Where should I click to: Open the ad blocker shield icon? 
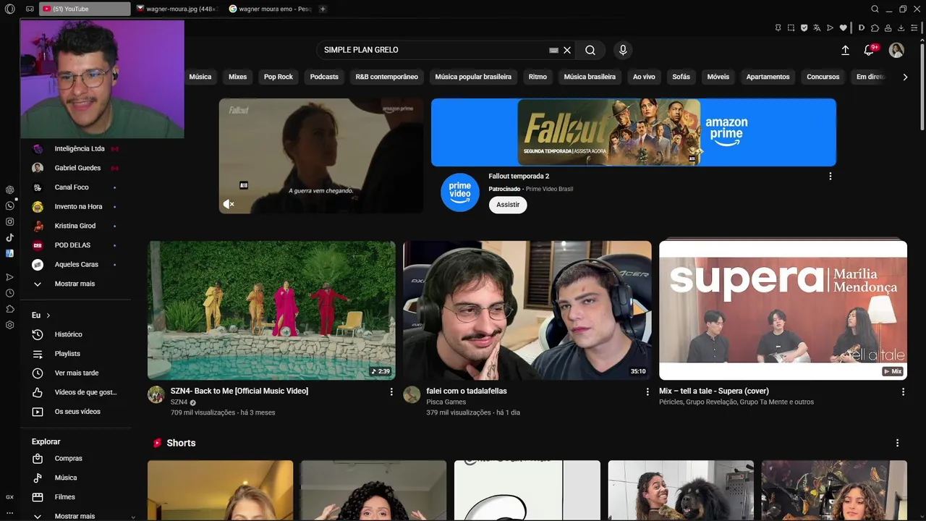(804, 28)
